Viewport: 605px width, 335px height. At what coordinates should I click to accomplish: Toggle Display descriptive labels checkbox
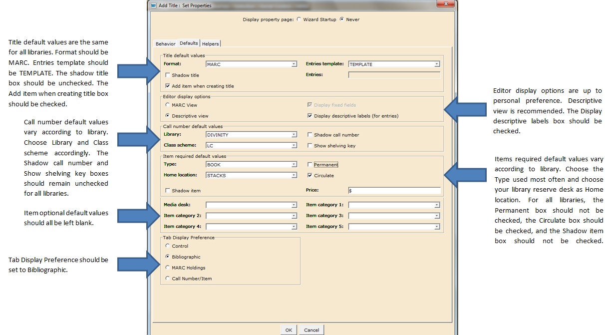309,116
